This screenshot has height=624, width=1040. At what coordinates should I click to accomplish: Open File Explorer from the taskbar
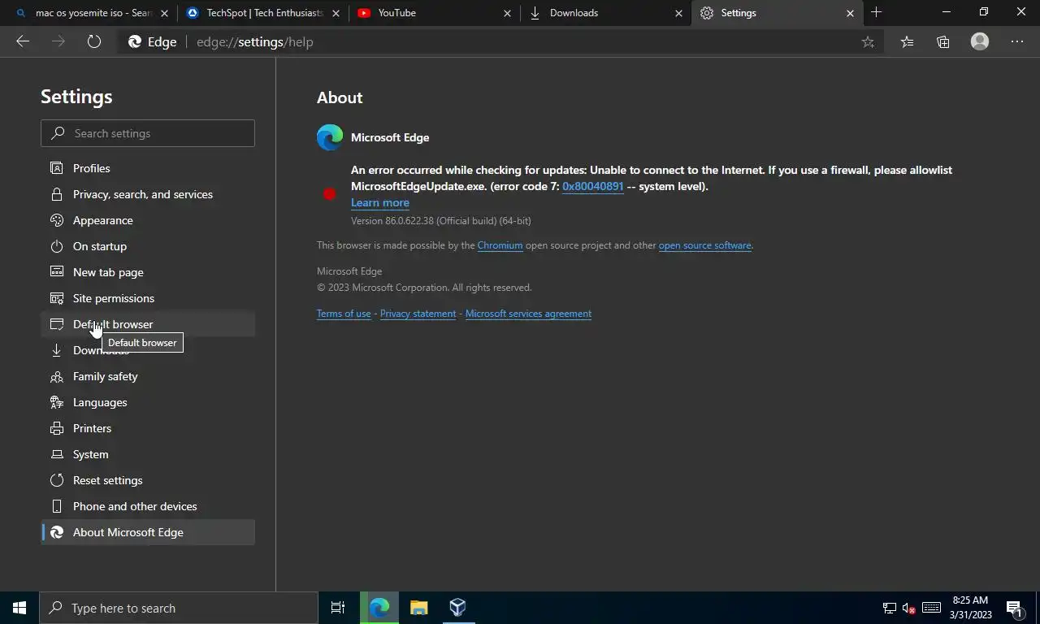coord(418,608)
